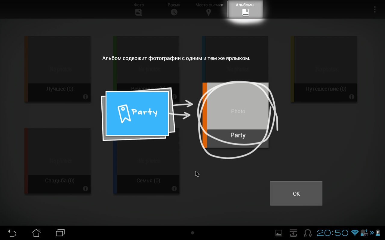Select the Место съемки tab

coord(209,9)
